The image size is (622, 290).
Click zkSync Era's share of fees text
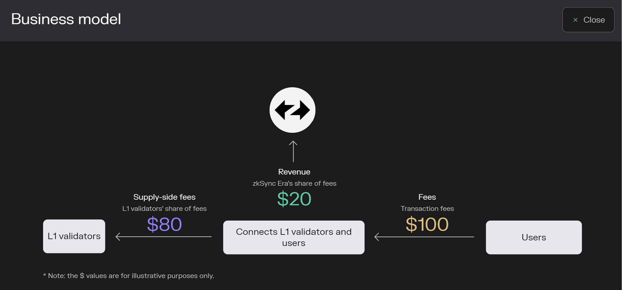click(x=294, y=183)
